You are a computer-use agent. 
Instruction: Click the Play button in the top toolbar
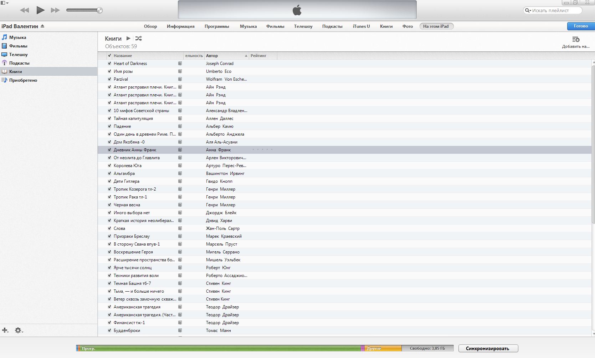click(40, 10)
